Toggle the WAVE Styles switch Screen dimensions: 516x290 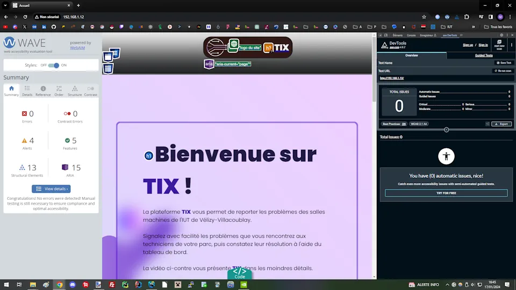[x=53, y=65]
